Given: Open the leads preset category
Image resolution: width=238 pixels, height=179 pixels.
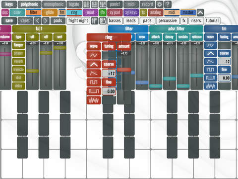Looking at the screenshot, I should tap(131, 21).
